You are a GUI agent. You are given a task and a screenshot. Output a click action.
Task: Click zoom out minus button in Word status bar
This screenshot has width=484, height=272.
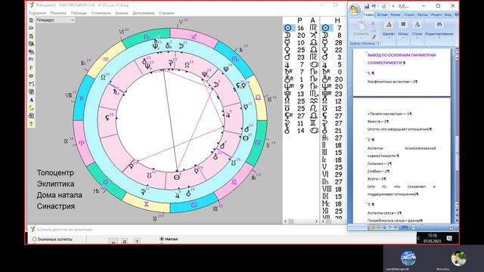pyautogui.click(x=414, y=227)
